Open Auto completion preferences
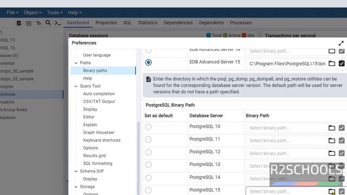The image size is (347, 195). [x=99, y=94]
